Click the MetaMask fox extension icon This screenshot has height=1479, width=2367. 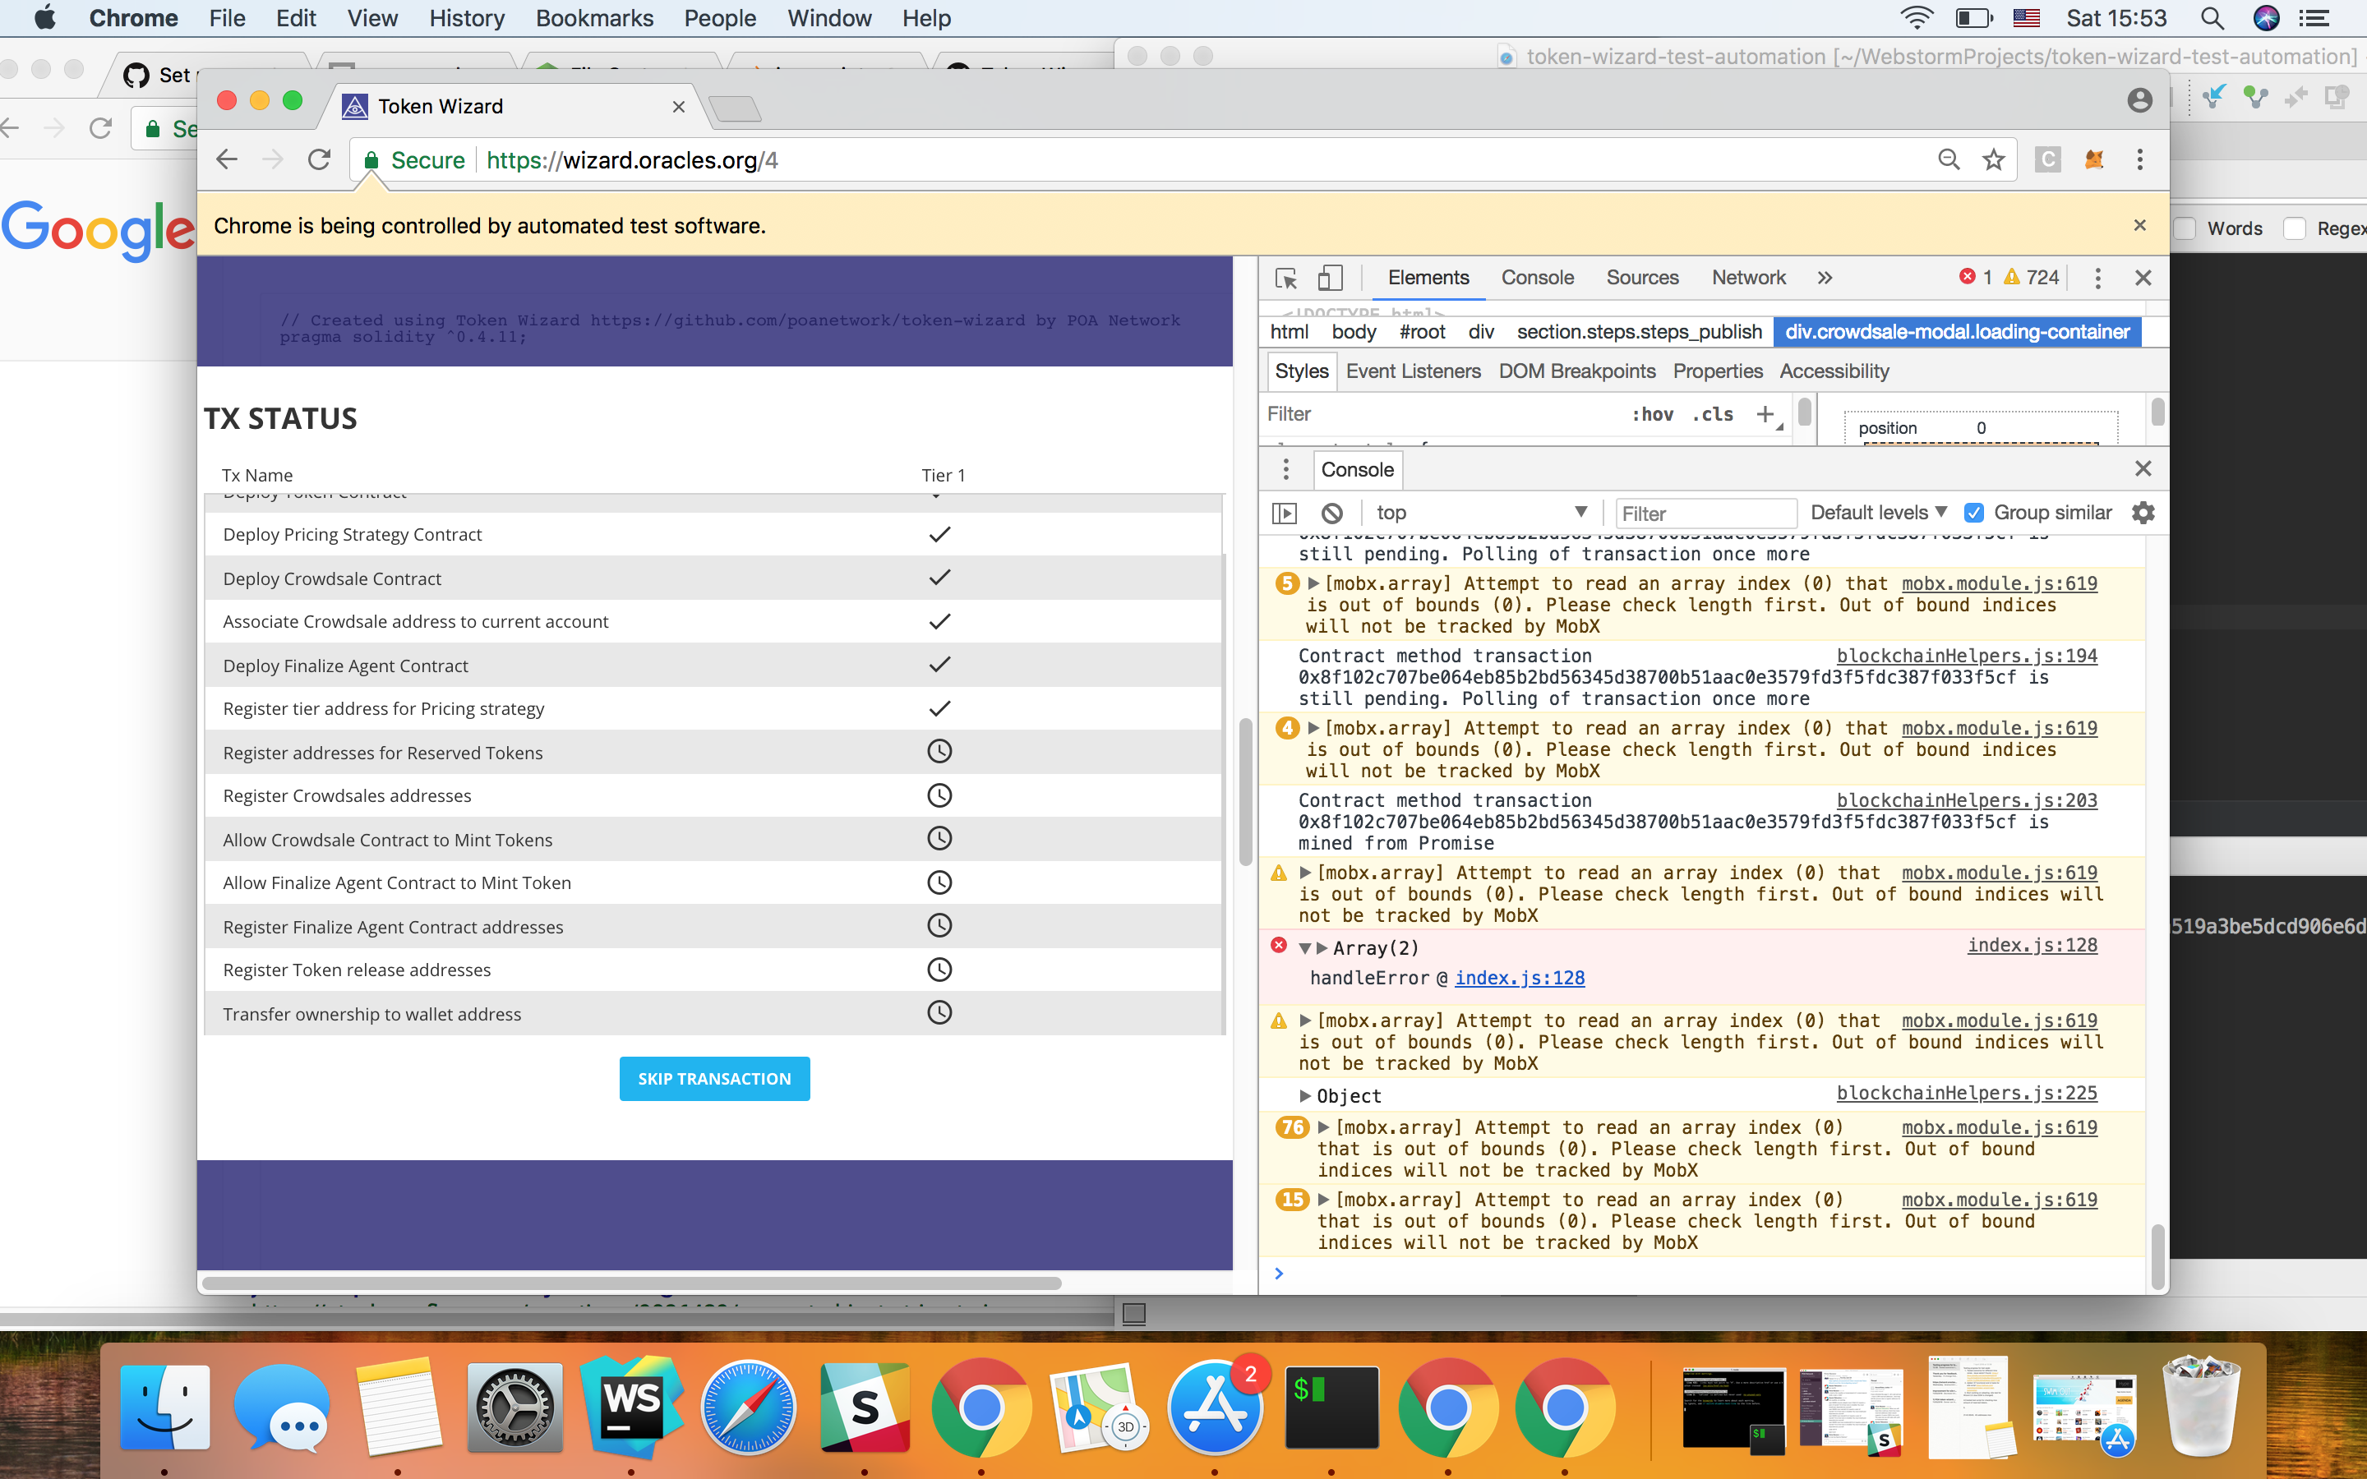point(2094,159)
